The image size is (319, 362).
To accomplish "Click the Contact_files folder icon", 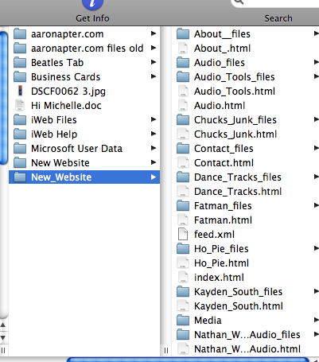I will point(183,149).
